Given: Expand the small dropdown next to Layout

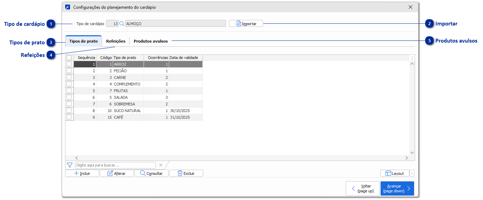Looking at the screenshot, I should (x=412, y=173).
